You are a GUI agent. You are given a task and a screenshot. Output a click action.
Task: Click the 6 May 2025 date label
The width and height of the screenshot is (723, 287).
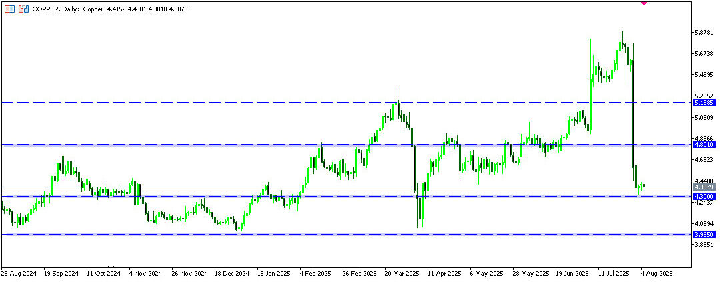486,273
